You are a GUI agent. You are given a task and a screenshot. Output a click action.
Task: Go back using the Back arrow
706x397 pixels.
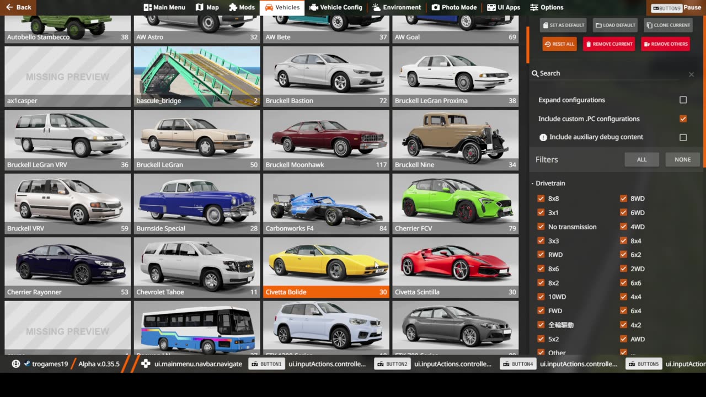coord(18,7)
